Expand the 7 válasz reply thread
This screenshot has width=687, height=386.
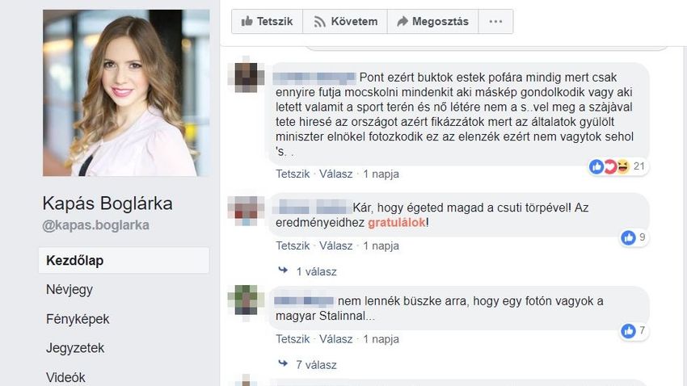308,364
